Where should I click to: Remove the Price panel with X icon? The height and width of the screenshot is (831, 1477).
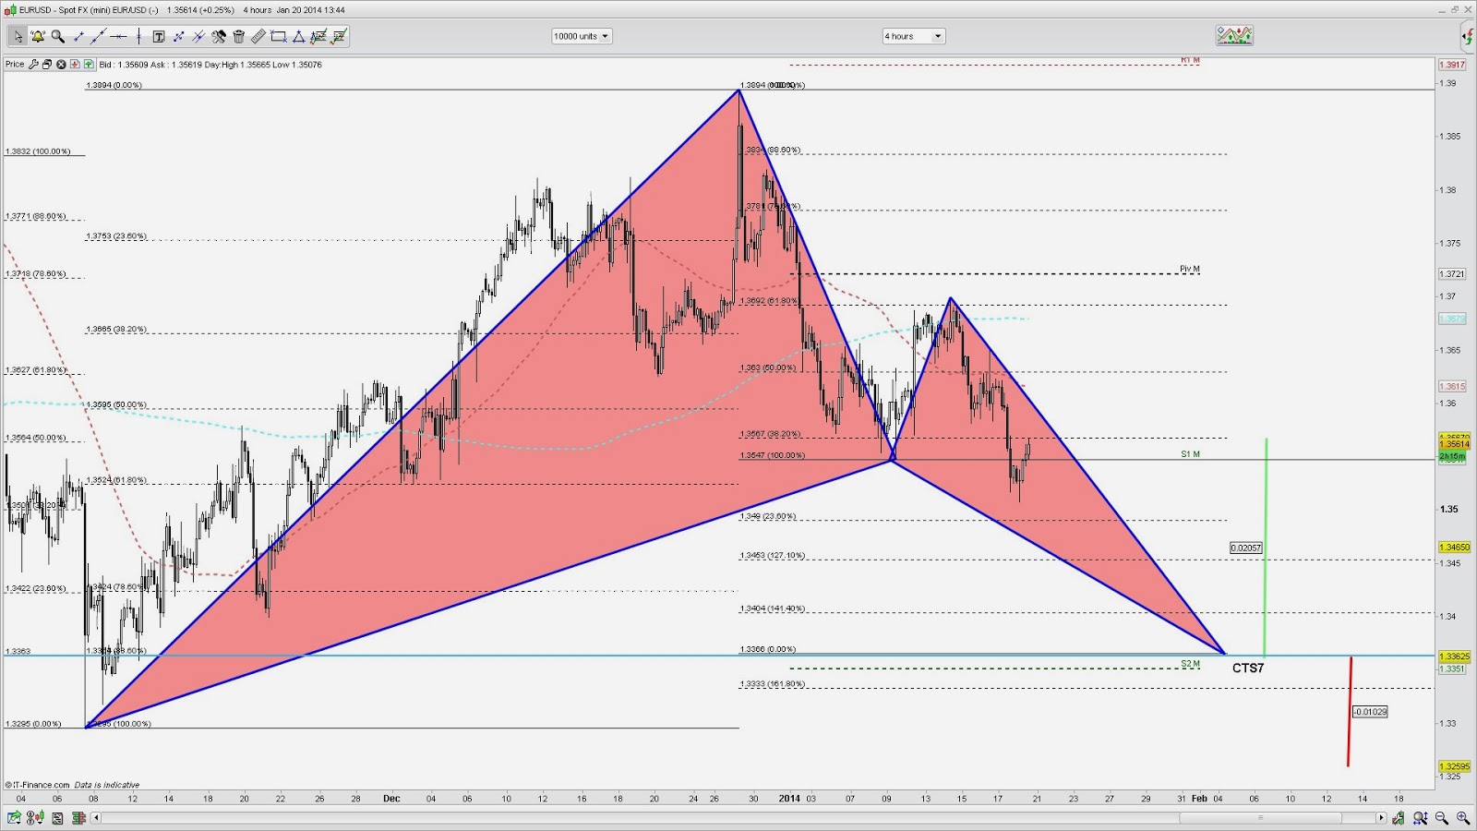(x=61, y=65)
